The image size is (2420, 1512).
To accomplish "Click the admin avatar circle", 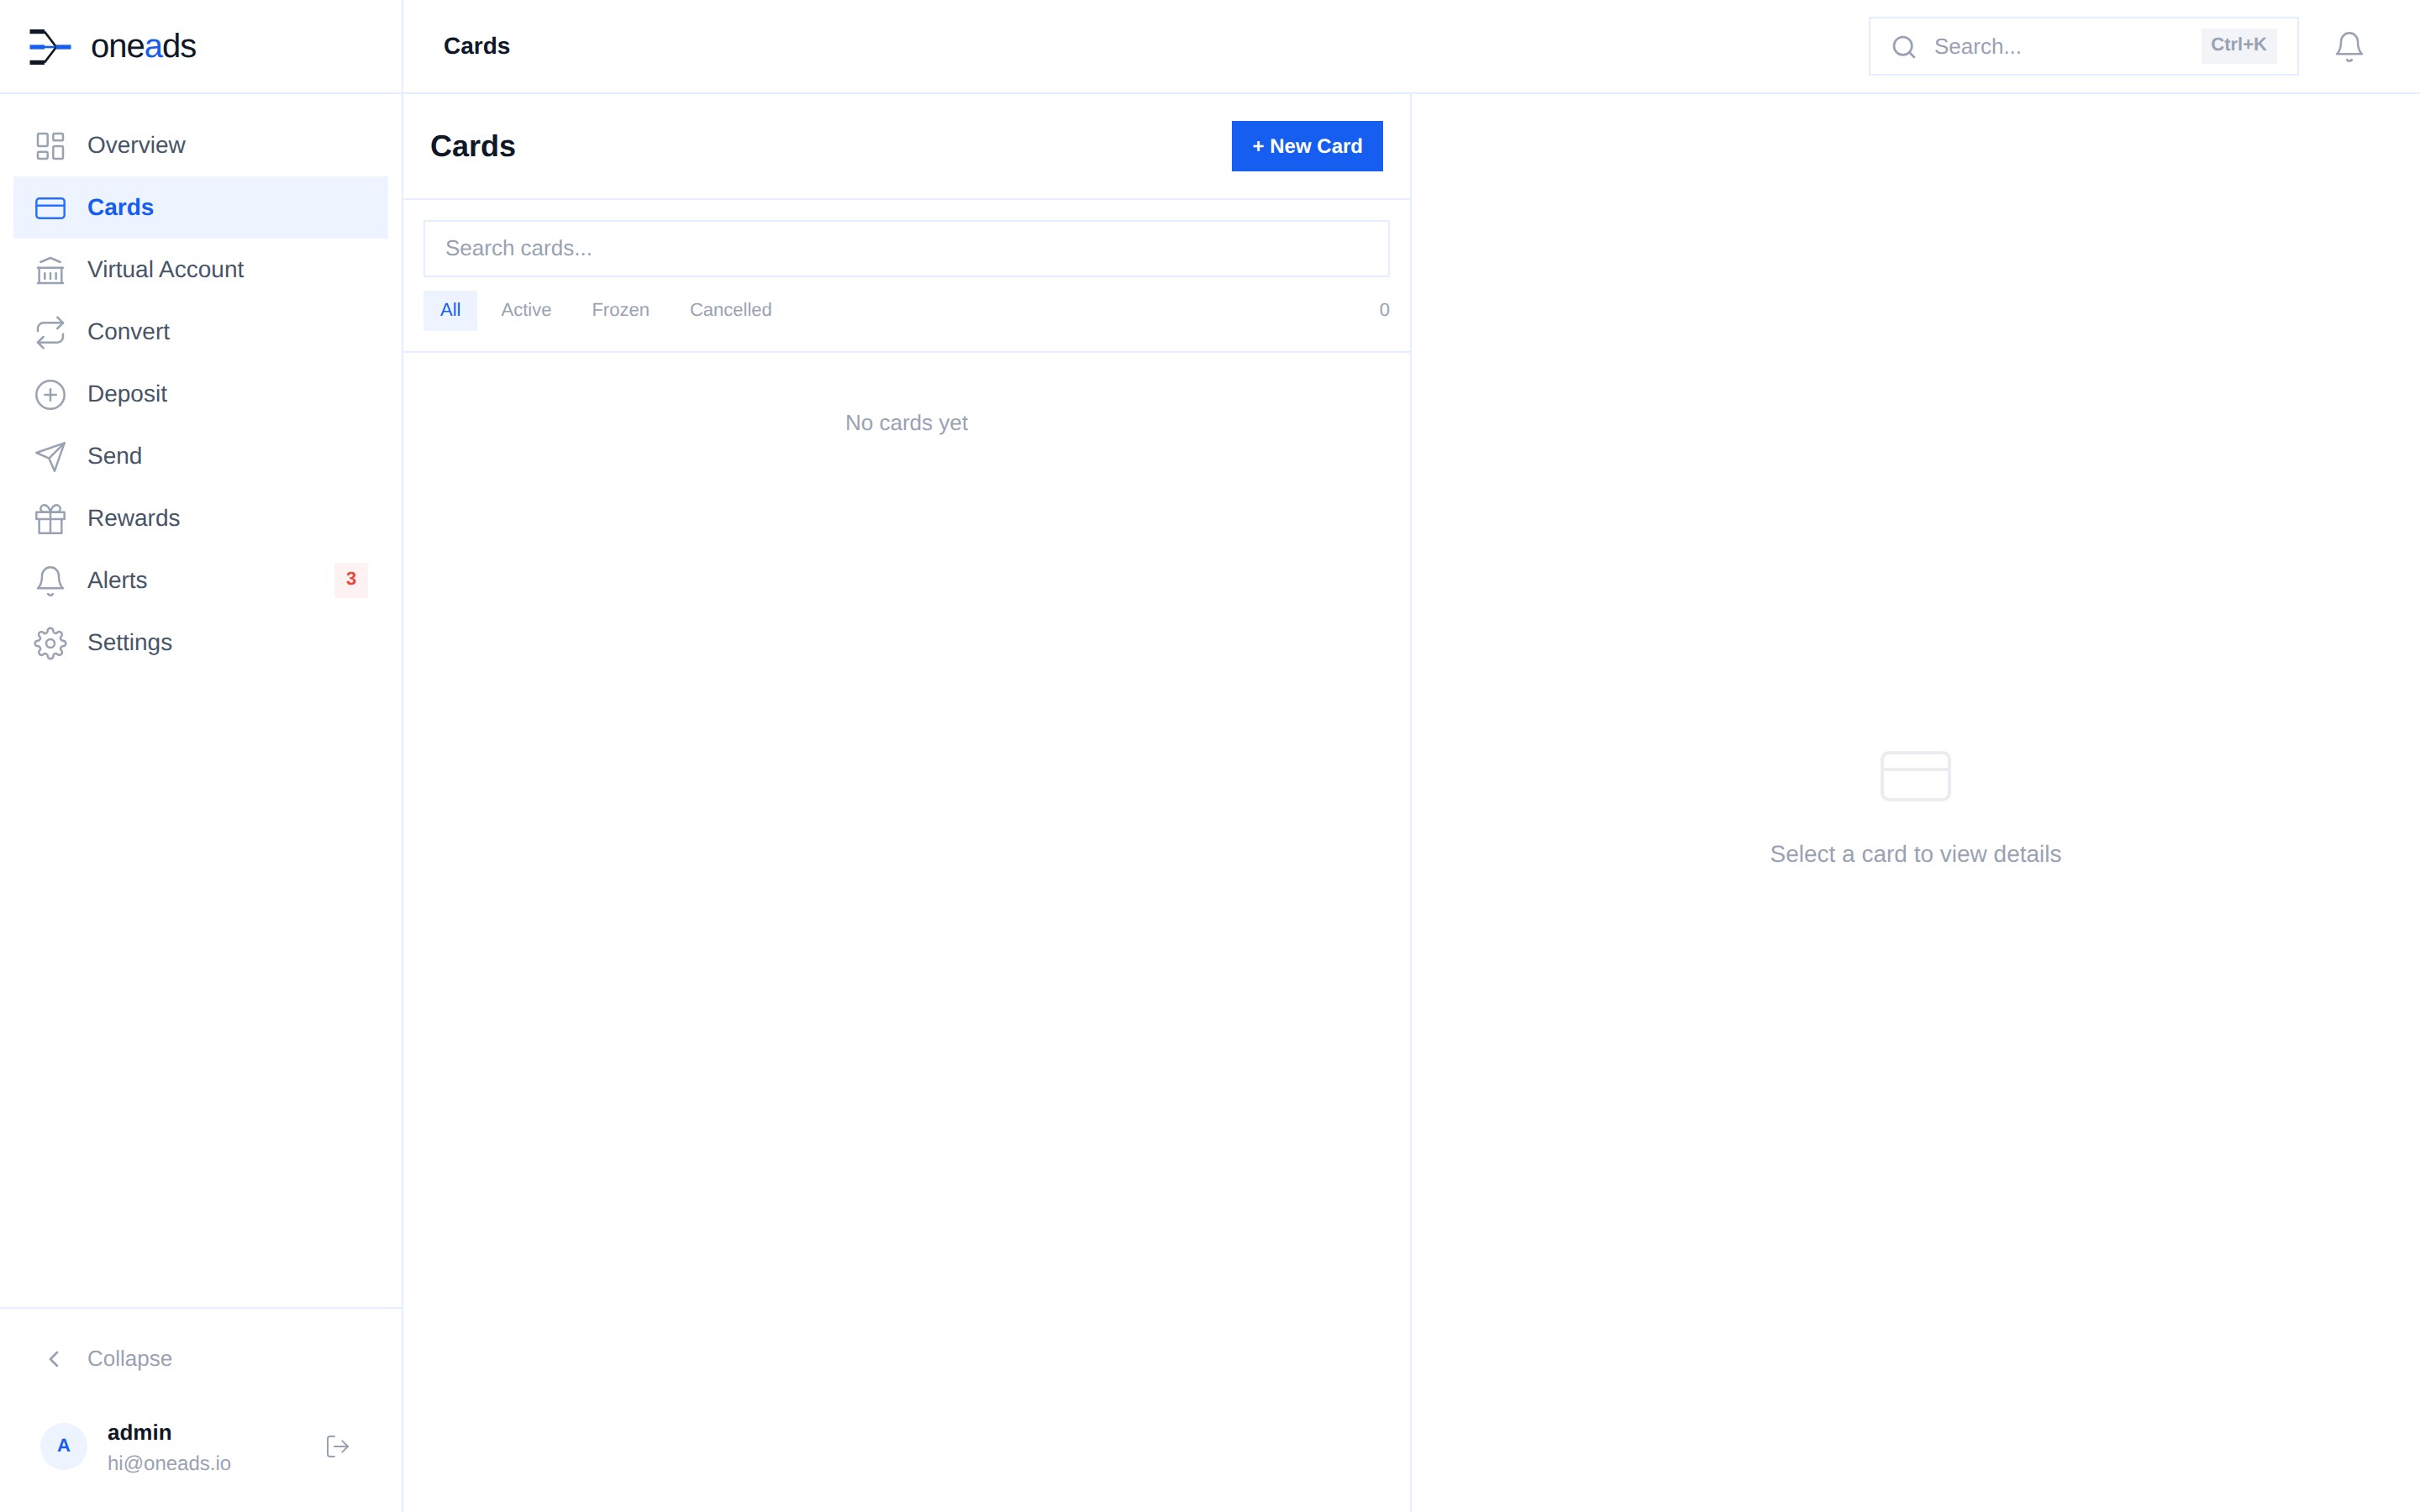I will 64,1446.
